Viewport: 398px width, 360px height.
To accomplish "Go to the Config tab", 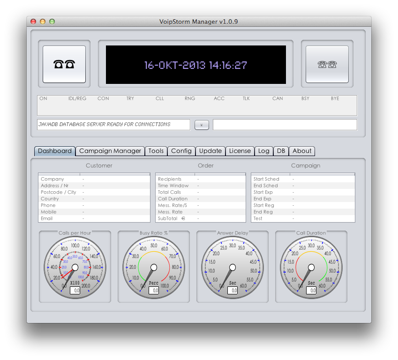I will click(181, 151).
